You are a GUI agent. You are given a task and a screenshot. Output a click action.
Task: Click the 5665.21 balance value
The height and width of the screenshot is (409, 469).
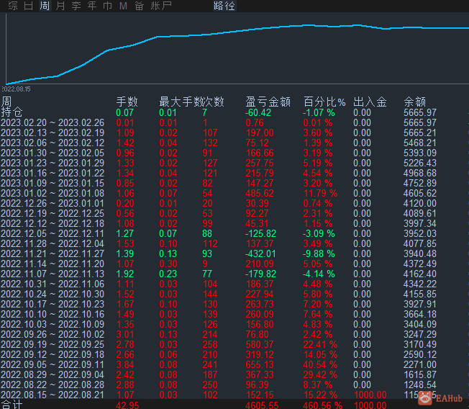pyautogui.click(x=420, y=133)
